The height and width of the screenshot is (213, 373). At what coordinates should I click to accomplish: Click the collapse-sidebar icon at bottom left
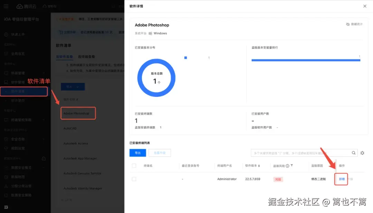coord(6,206)
